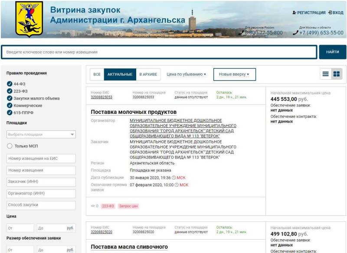Screen dimensions: 347x253
Task: Click the ВХОД login icon
Action: click(330, 13)
